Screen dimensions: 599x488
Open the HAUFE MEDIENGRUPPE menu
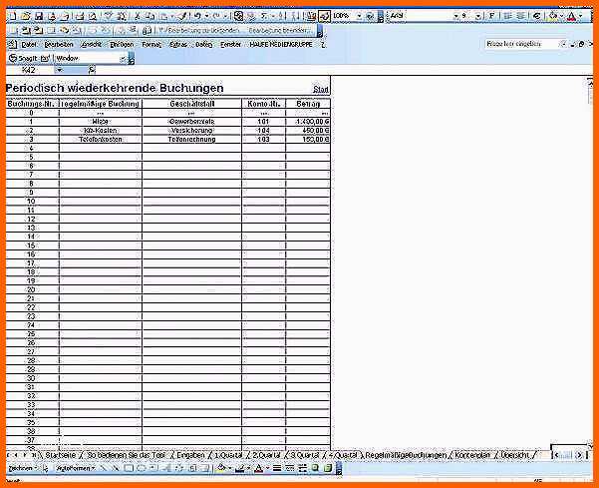pos(281,45)
